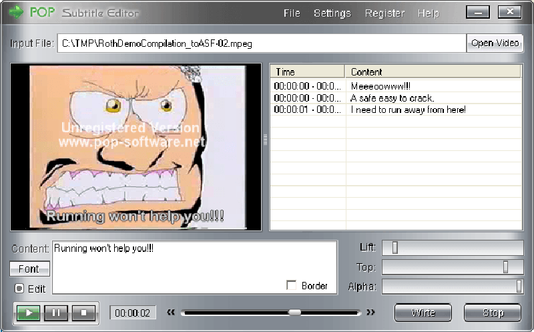
Task: Pause the video preview
Action: (x=56, y=313)
